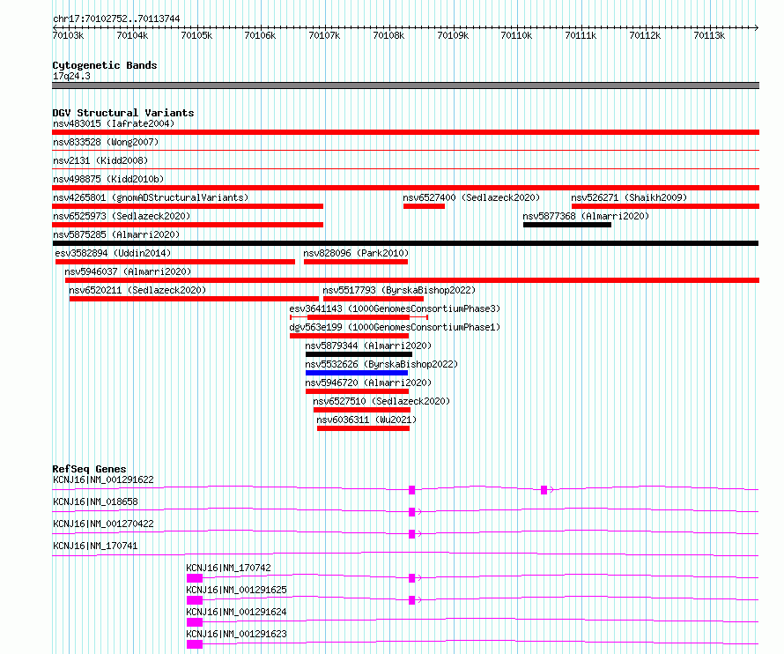Click nsv6527510 (Sedlazeck2020) label
The width and height of the screenshot is (784, 654).
(381, 401)
